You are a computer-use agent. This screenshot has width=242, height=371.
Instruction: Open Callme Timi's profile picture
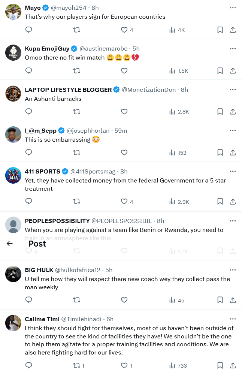point(13,323)
